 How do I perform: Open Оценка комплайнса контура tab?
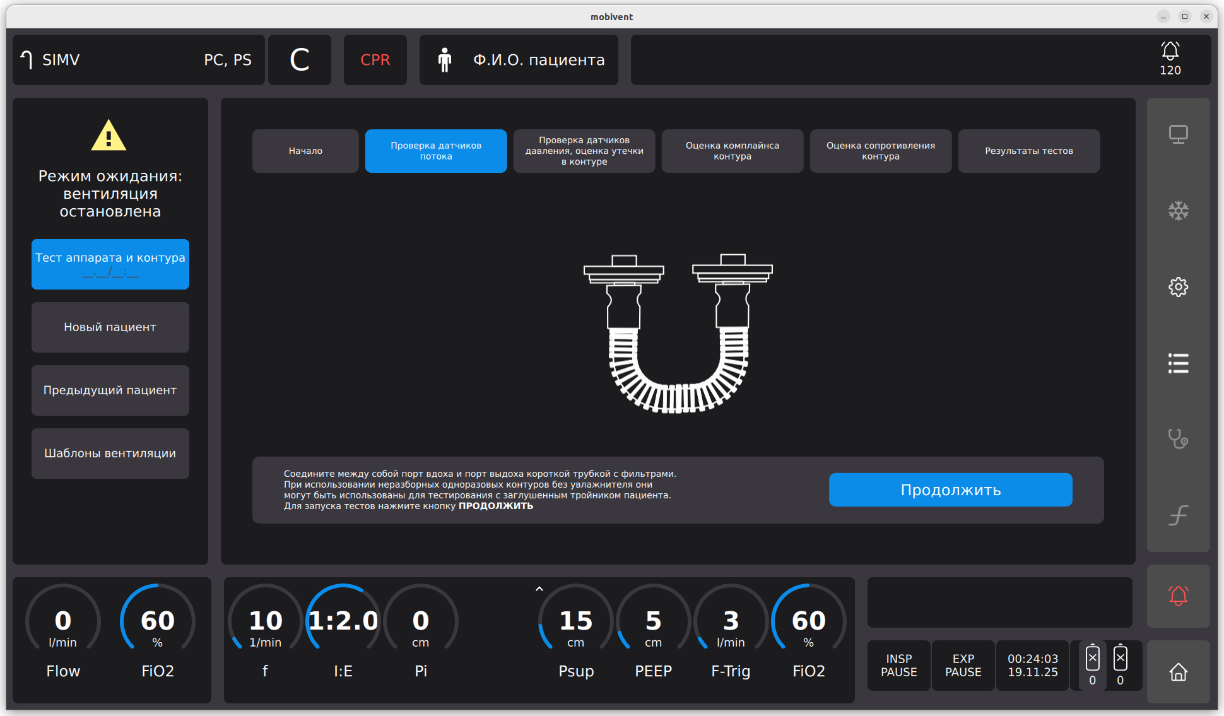click(x=733, y=151)
